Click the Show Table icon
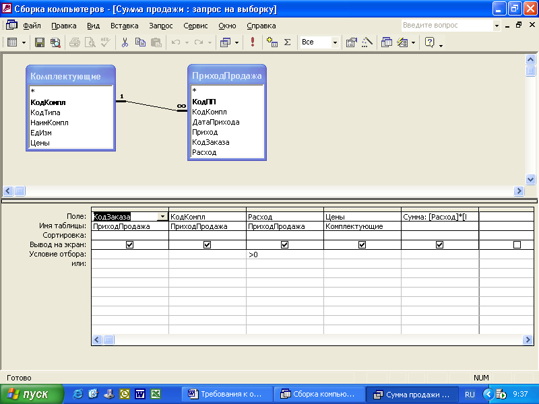This screenshot has height=404, width=539. (x=272, y=42)
